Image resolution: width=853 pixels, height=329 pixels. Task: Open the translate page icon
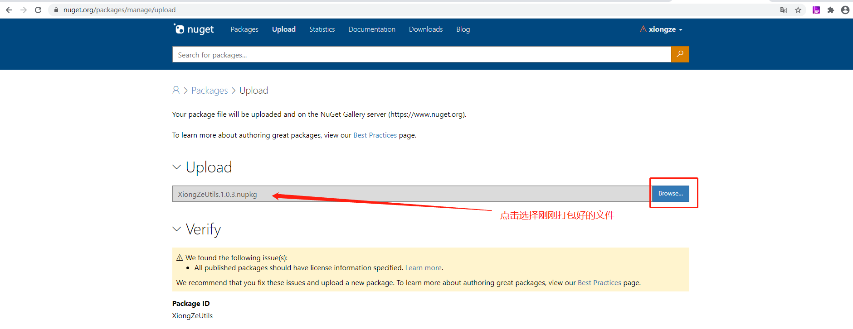784,10
